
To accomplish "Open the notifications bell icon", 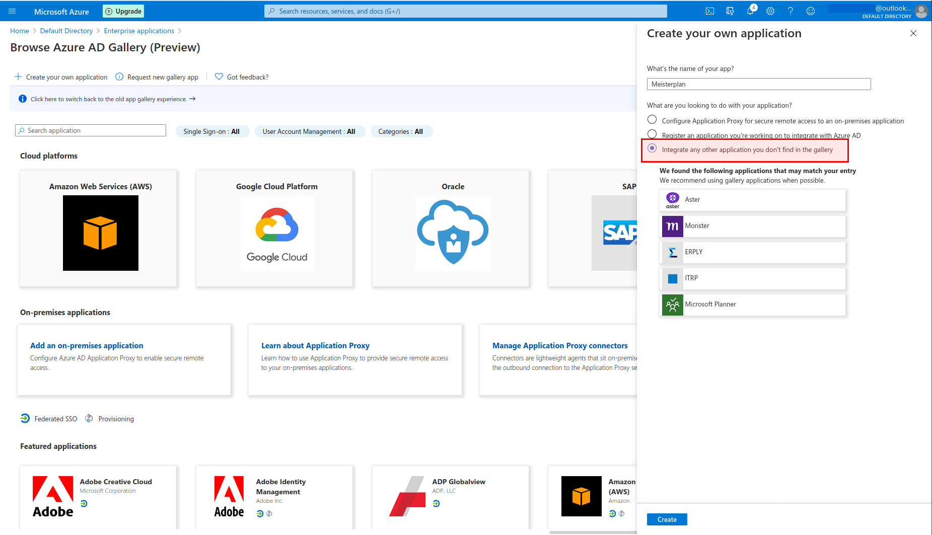I will coord(750,11).
